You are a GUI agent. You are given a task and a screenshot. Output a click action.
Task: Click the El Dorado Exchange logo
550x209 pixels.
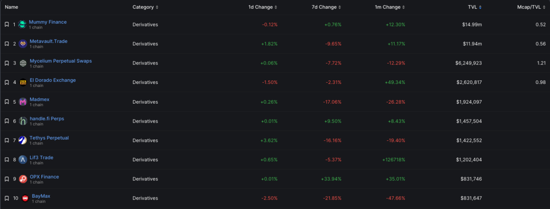[23, 82]
